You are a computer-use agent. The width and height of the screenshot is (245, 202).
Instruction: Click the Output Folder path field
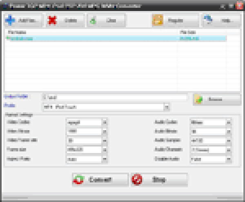click(115, 98)
